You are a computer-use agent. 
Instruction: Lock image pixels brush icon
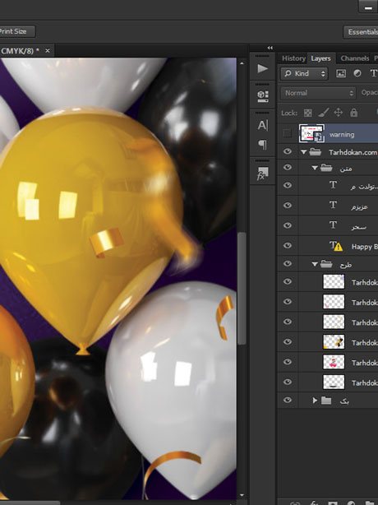[323, 113]
